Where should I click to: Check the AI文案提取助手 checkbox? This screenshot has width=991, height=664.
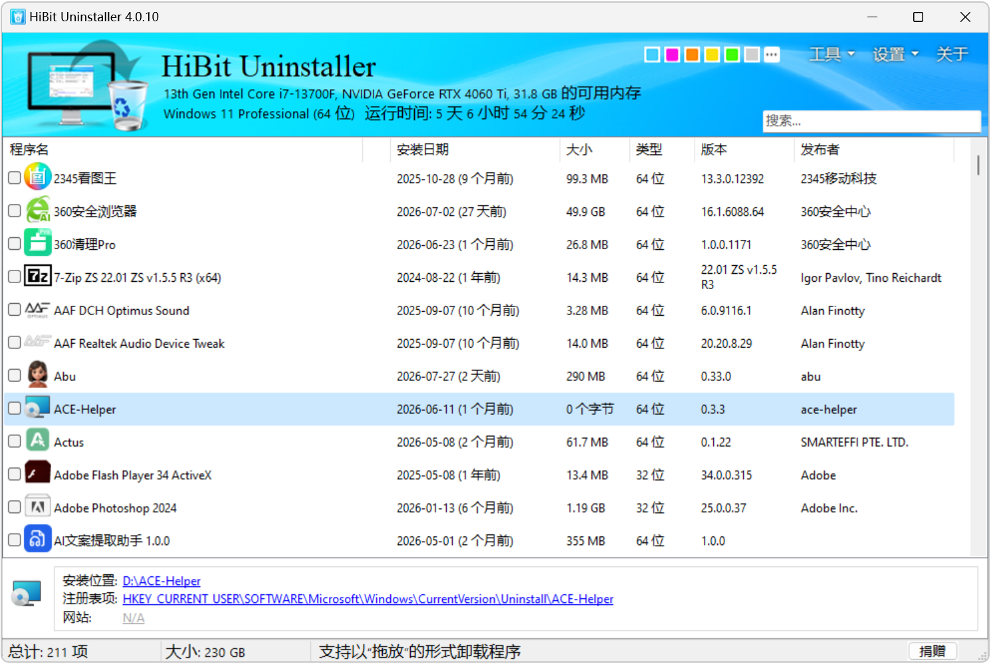(15, 540)
